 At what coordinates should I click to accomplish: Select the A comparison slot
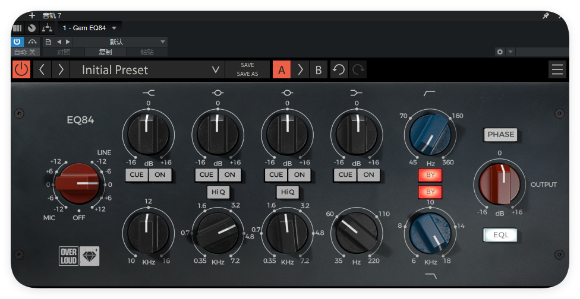[282, 69]
